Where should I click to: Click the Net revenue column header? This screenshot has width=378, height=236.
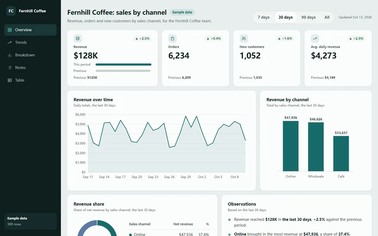point(183,224)
